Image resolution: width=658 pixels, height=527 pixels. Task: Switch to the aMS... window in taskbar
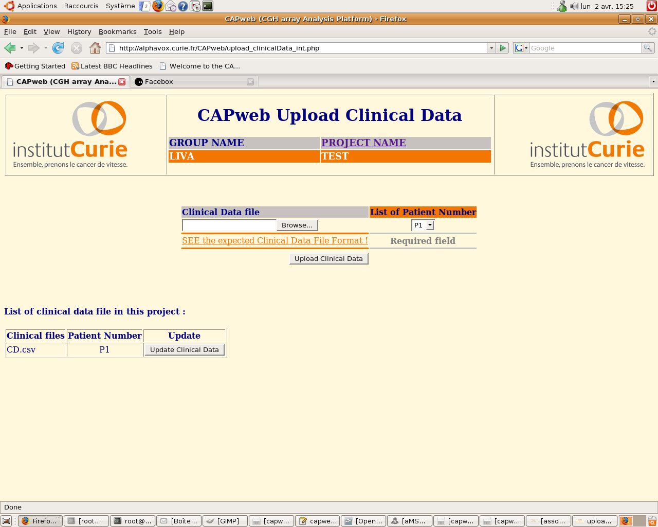pos(410,521)
